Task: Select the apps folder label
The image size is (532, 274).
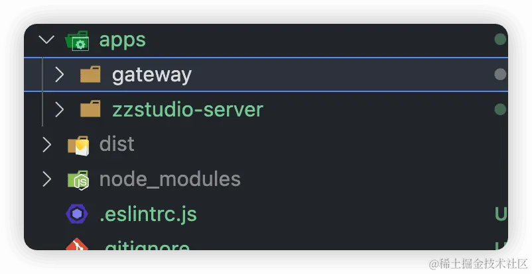Action: tap(122, 41)
